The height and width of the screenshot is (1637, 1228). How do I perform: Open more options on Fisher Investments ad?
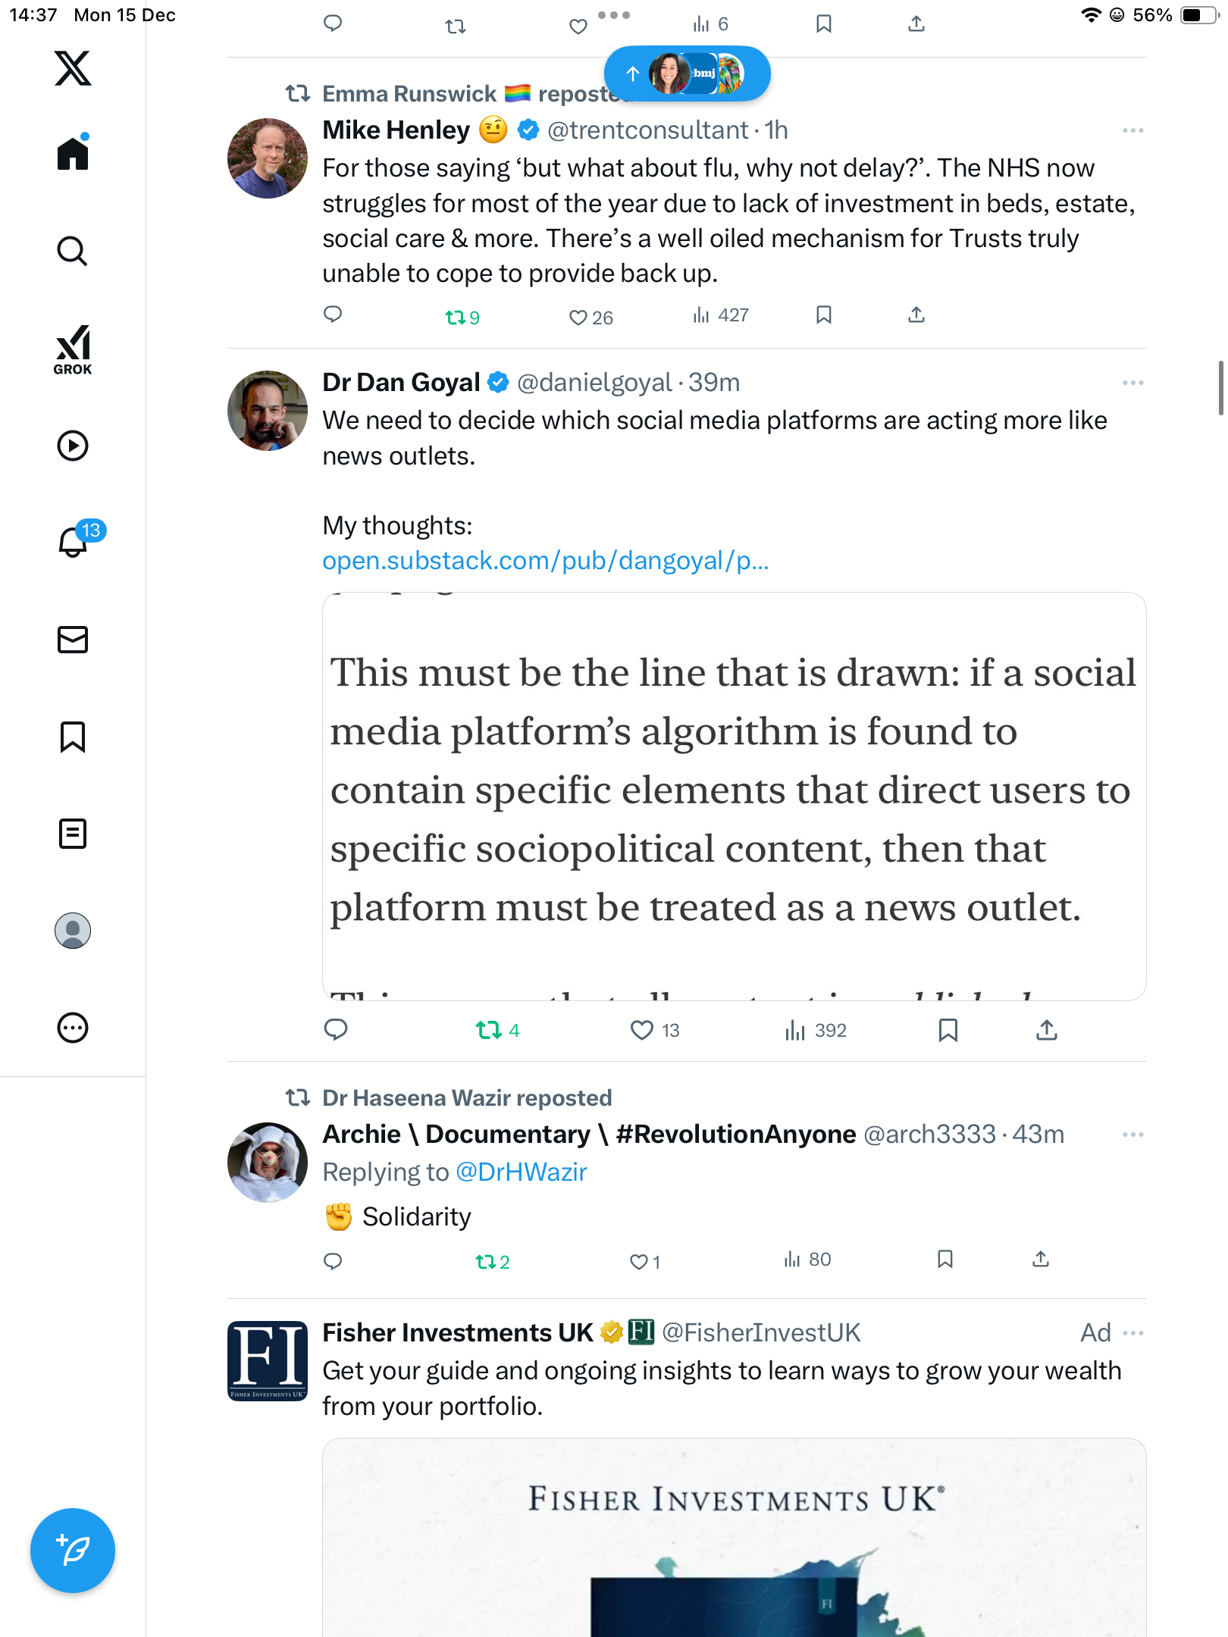(x=1132, y=1333)
